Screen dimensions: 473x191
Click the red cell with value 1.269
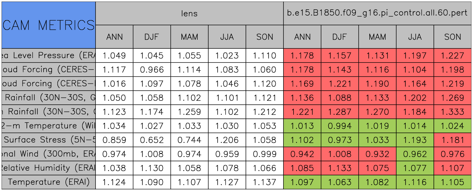[452, 98]
